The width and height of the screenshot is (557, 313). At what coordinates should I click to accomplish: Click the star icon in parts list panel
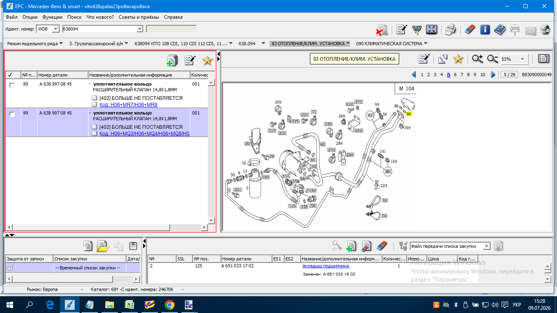tap(208, 61)
